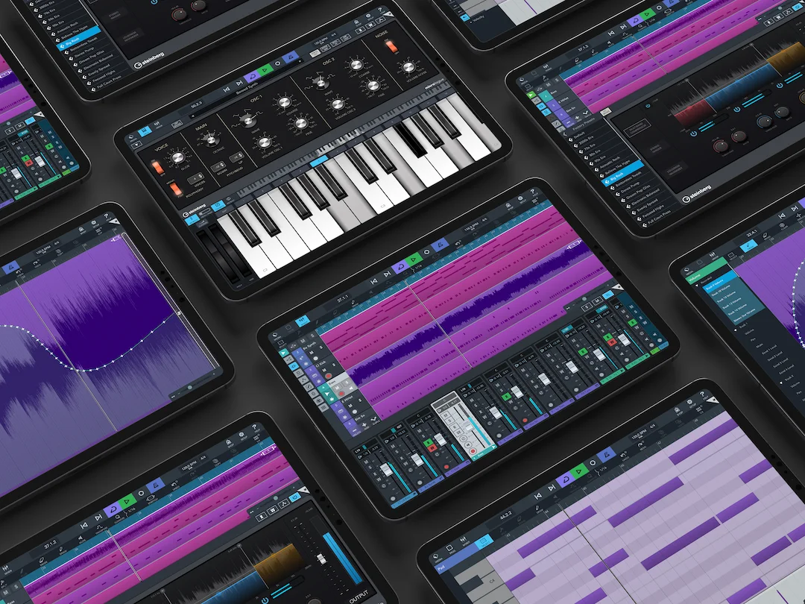Open the mixer icon on synth keyboard tablet
This screenshot has width=805, height=604.
(158, 124)
